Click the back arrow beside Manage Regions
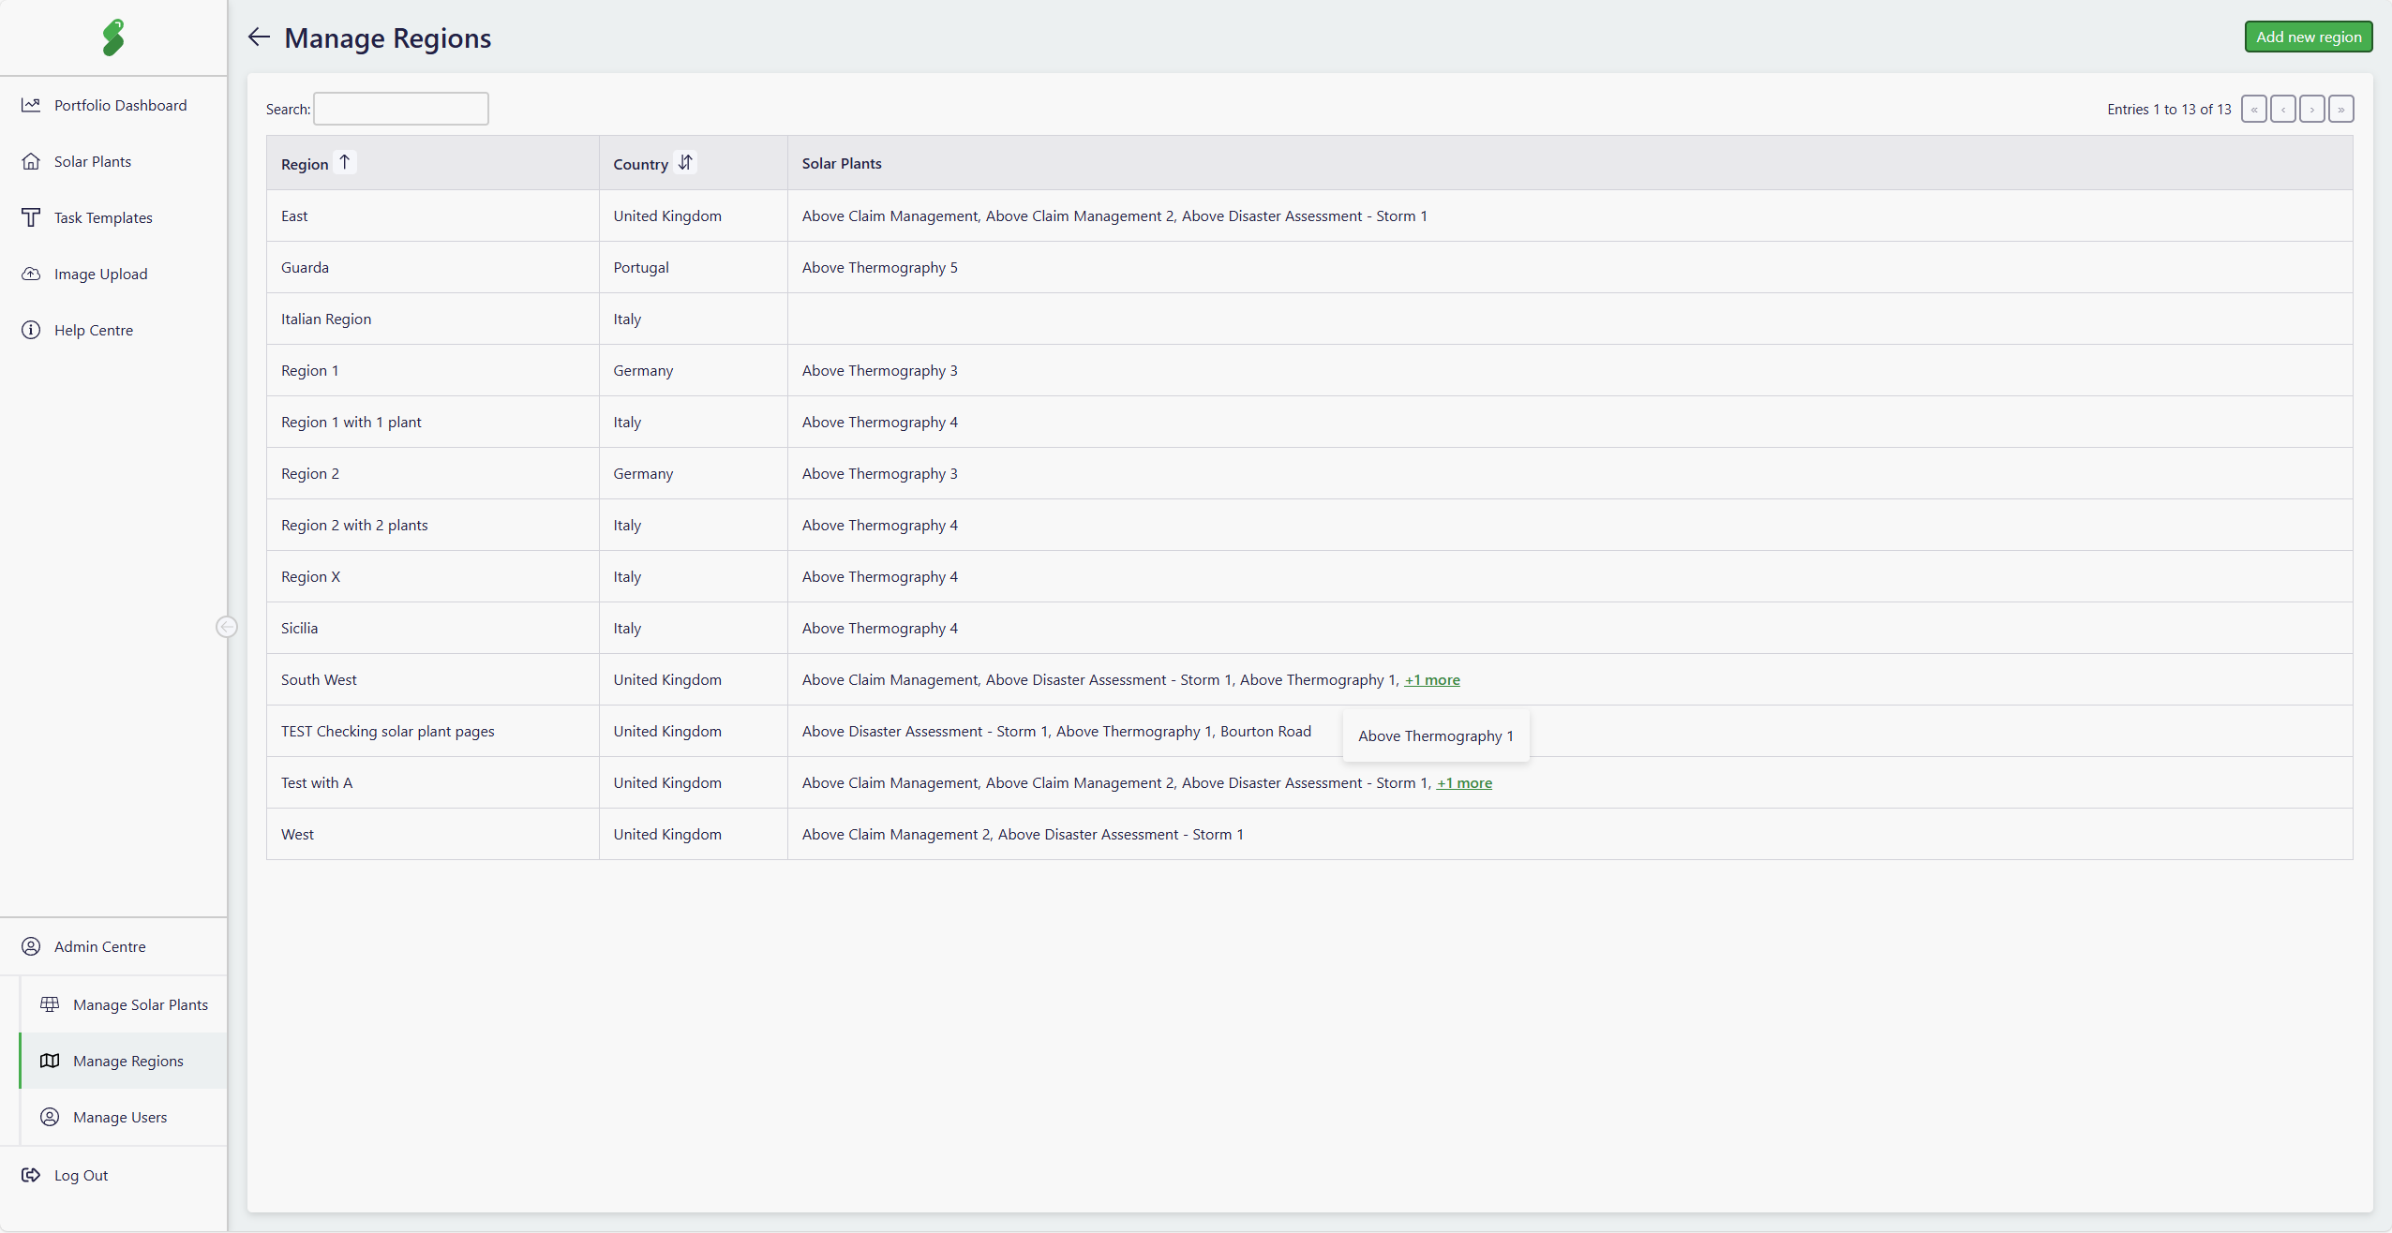Viewport: 2392px width, 1233px height. coord(259,37)
